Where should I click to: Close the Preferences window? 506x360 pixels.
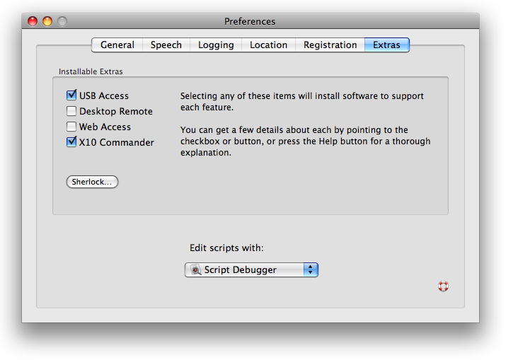[33, 21]
